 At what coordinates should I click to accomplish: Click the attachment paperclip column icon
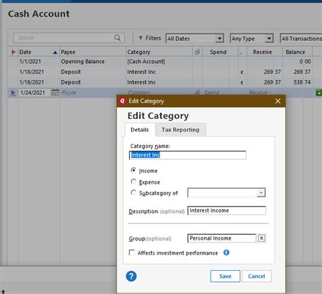click(x=198, y=52)
